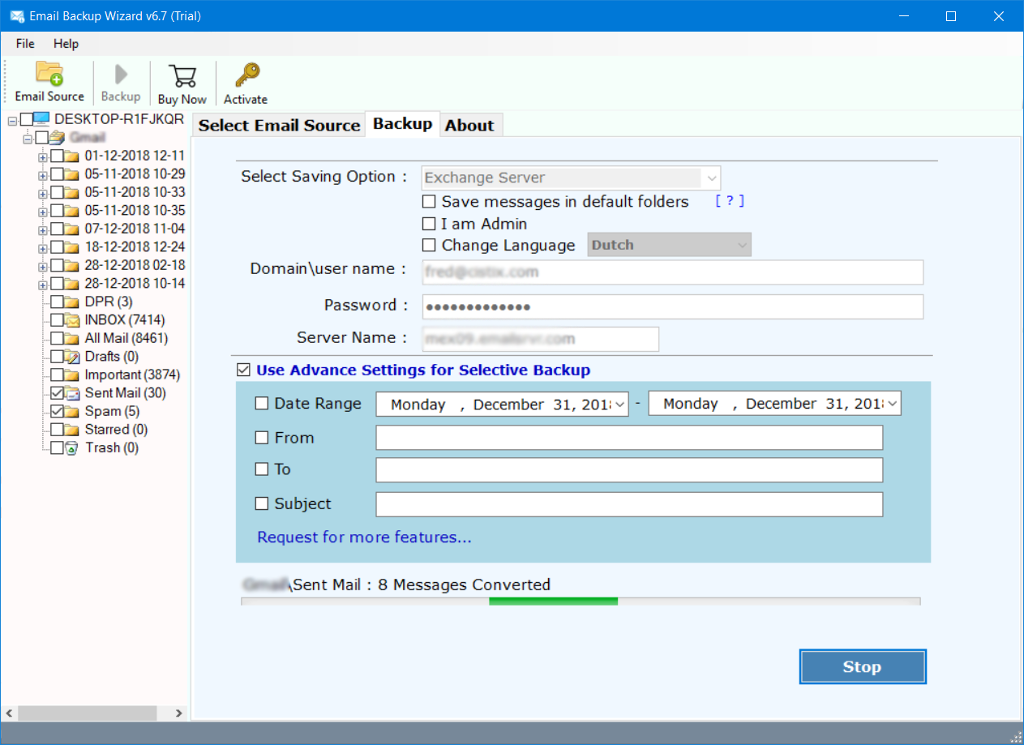Enable the Subject filter checkbox

click(262, 504)
